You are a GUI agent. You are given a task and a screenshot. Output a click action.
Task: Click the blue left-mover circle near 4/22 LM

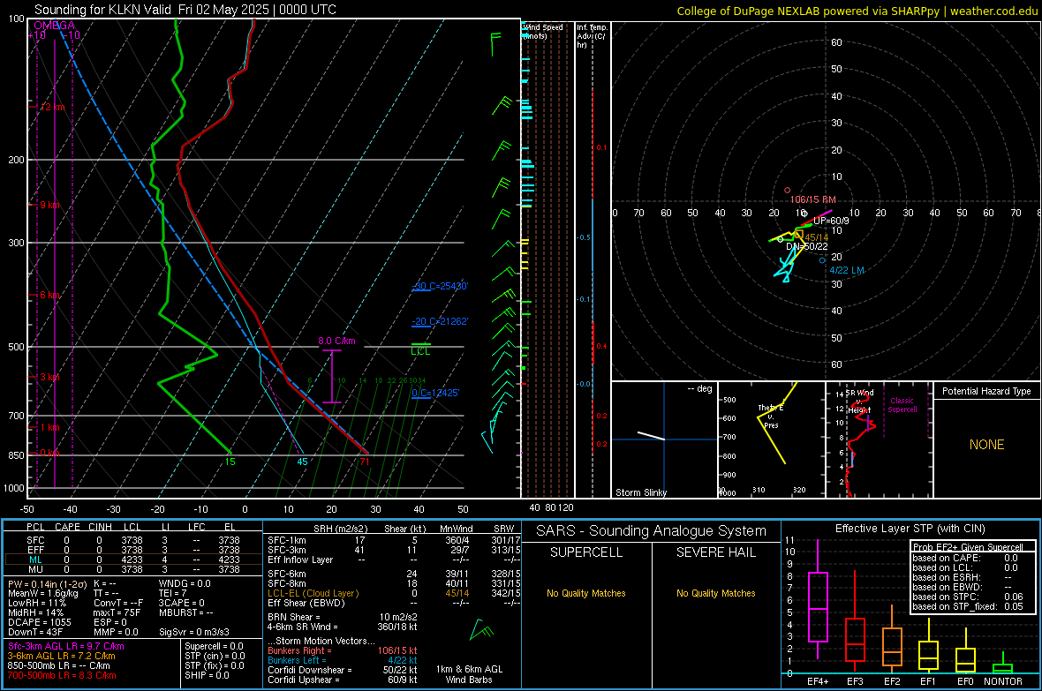(822, 260)
